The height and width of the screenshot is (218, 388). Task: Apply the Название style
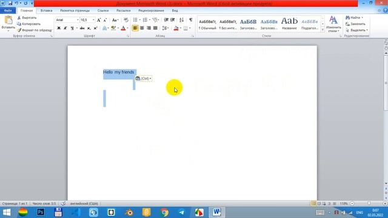coord(289,24)
